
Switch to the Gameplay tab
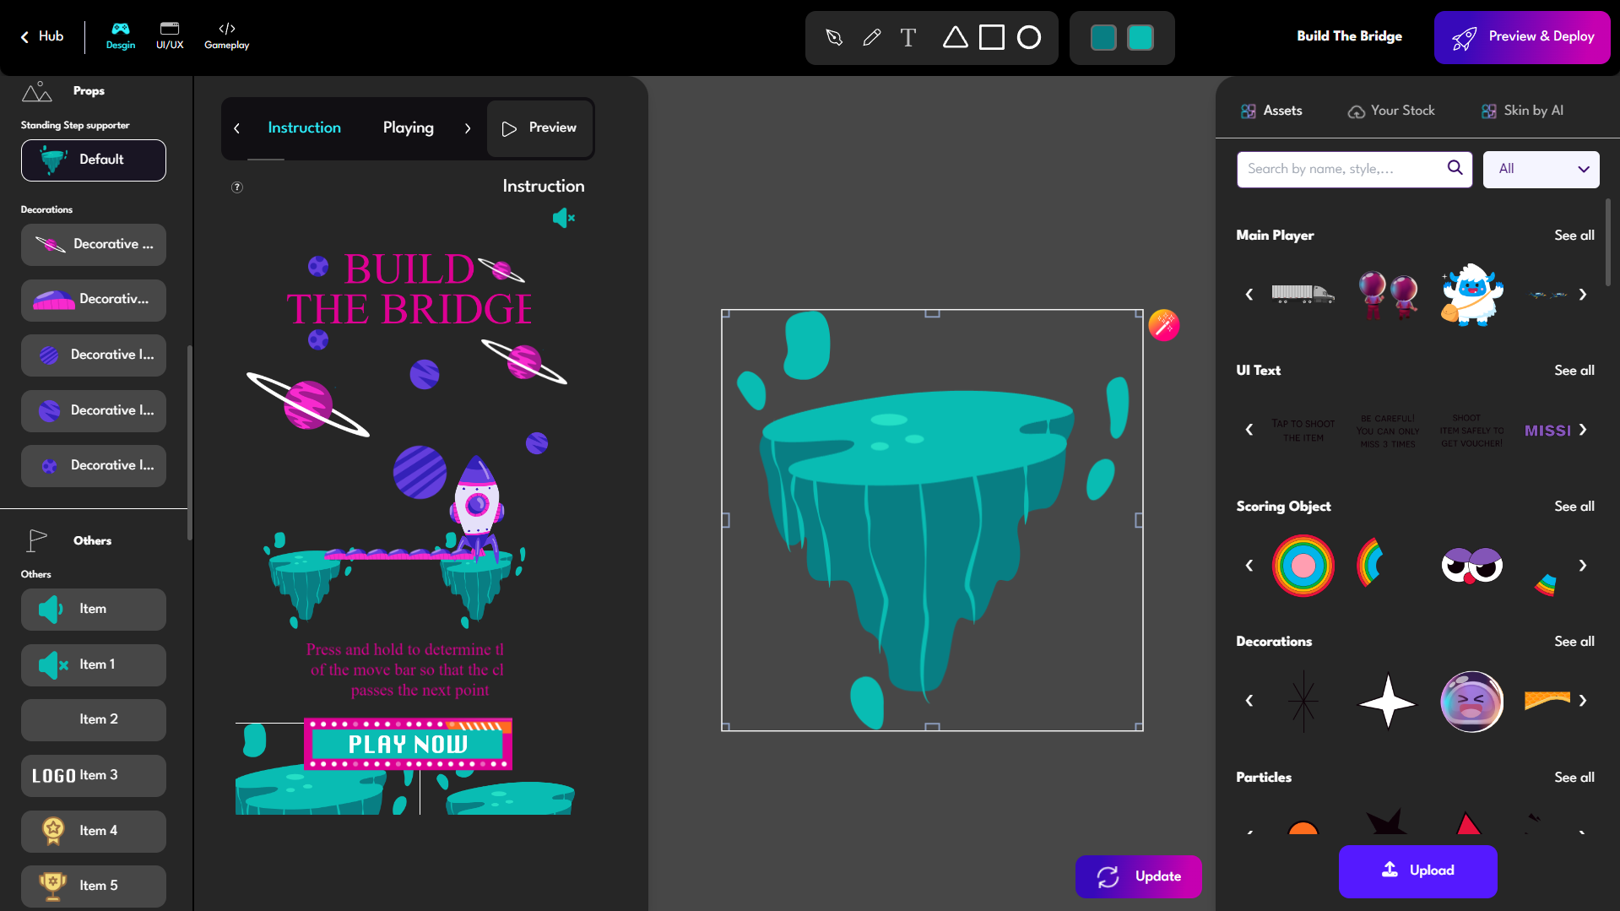tap(226, 35)
